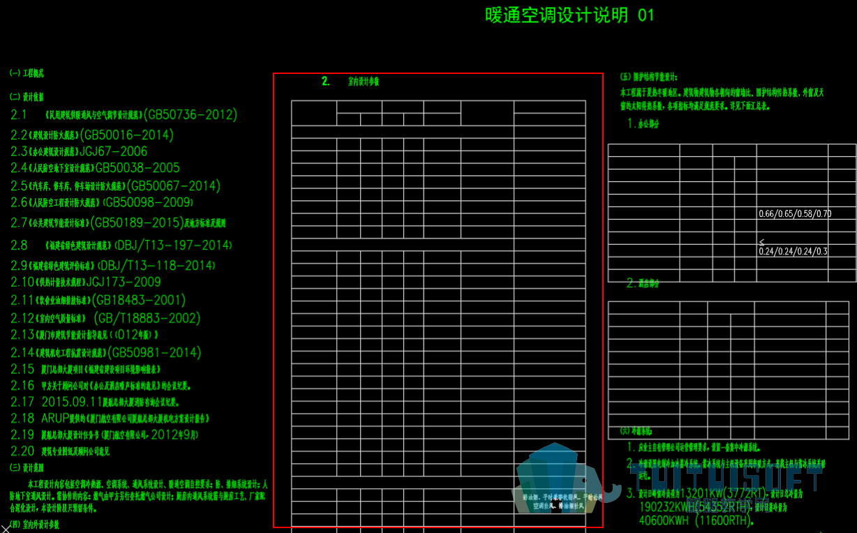Image resolution: width=857 pixels, height=533 pixels.
Task: Select 'JGJ173-2009' in item 2.10
Action: tap(124, 283)
